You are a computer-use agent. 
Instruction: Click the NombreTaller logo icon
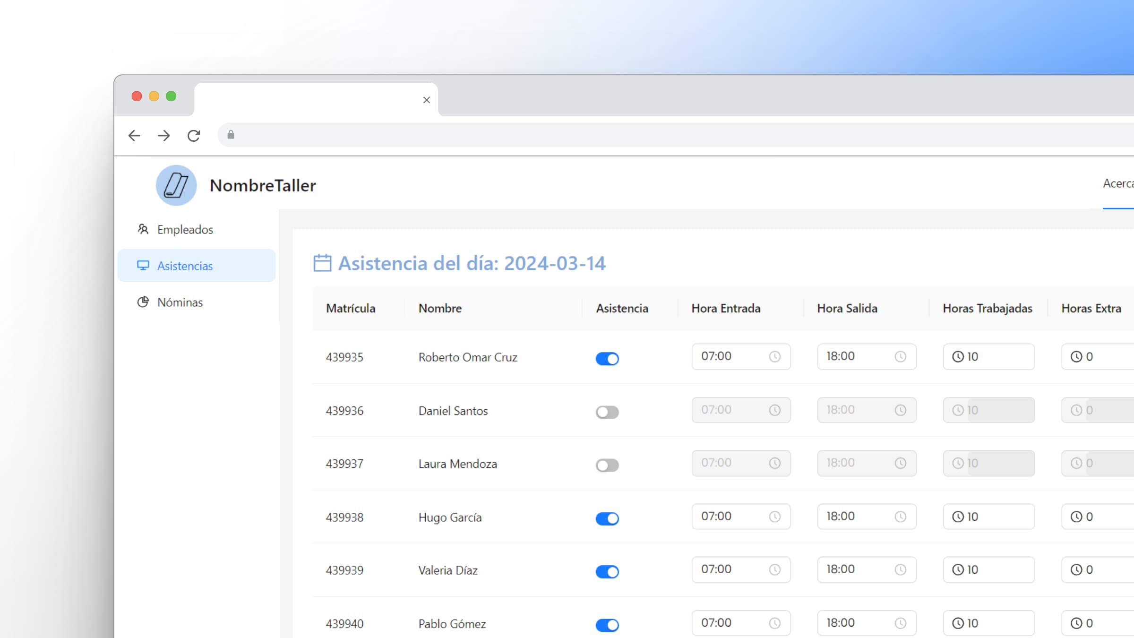pos(176,185)
